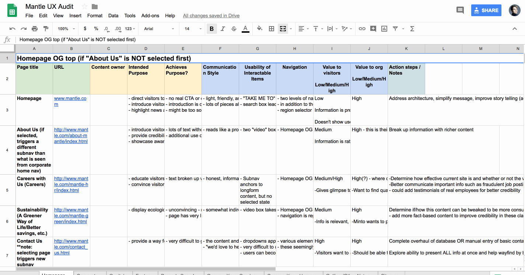The height and width of the screenshot is (275, 525).
Task: Format as percent icon
Action: pos(96,29)
